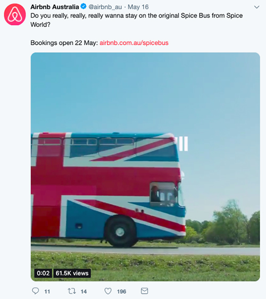Click the reply count 11
266x299 pixels.
click(x=47, y=292)
